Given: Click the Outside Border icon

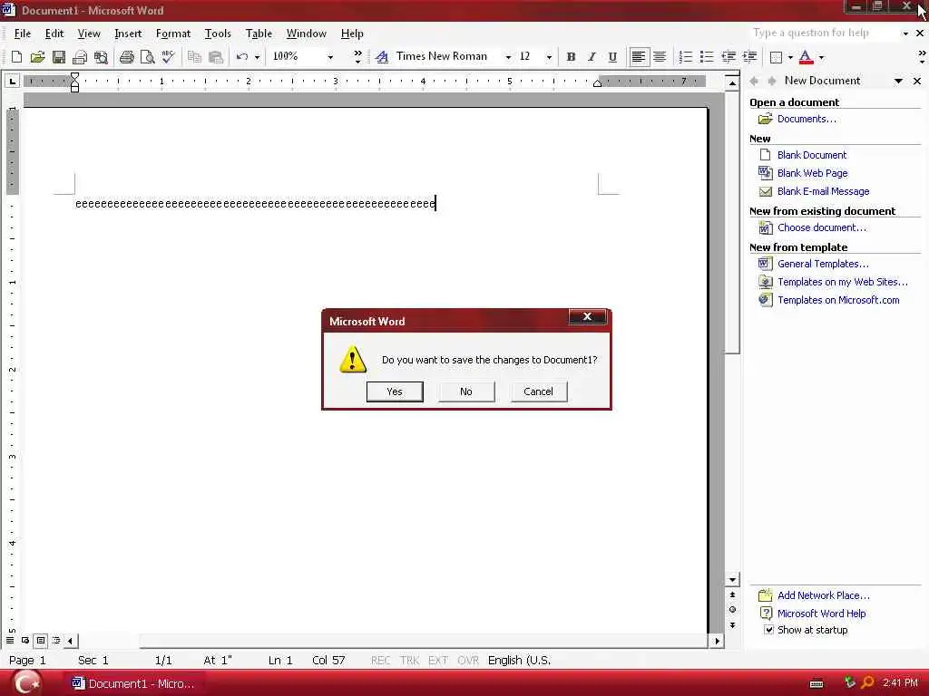Looking at the screenshot, I should [x=776, y=57].
